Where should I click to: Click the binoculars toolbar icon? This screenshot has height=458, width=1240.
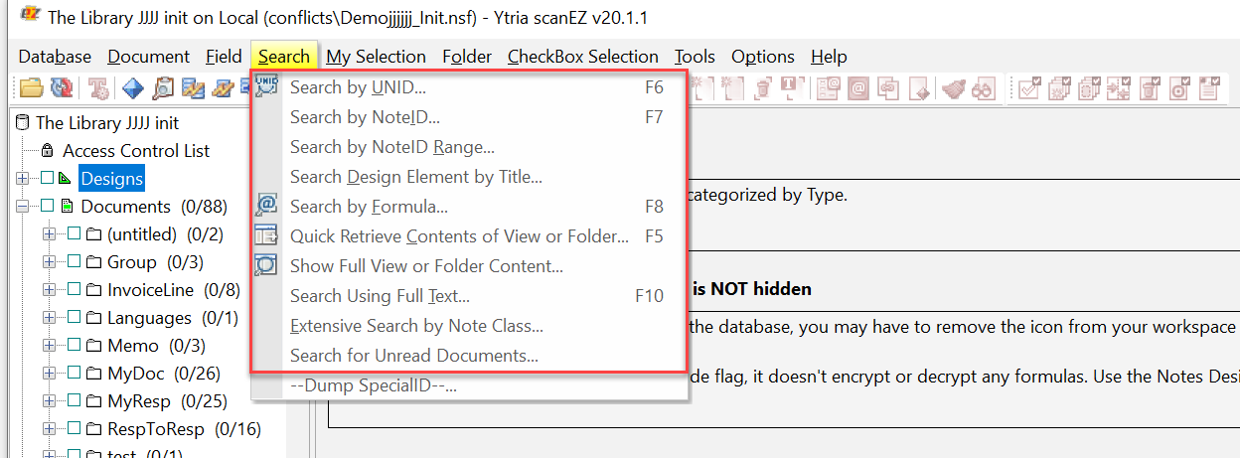point(984,88)
